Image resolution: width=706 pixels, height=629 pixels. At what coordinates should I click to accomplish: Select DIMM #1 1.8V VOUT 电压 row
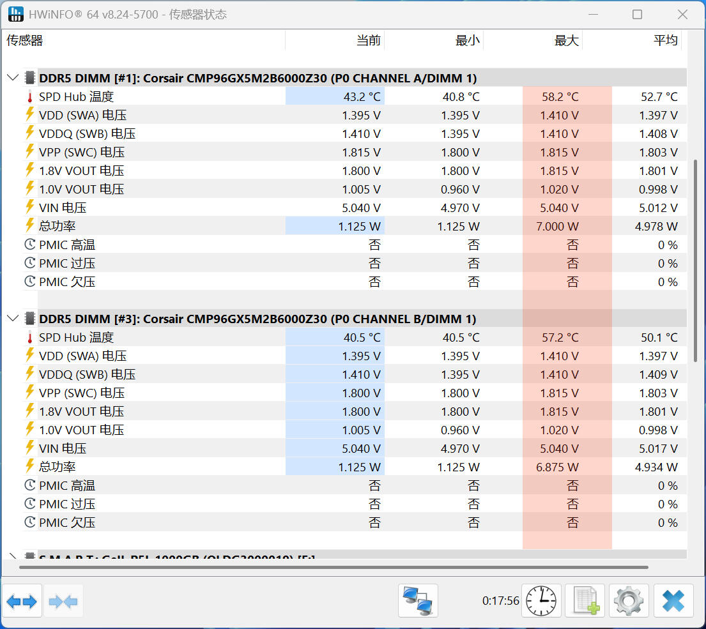click(x=355, y=171)
